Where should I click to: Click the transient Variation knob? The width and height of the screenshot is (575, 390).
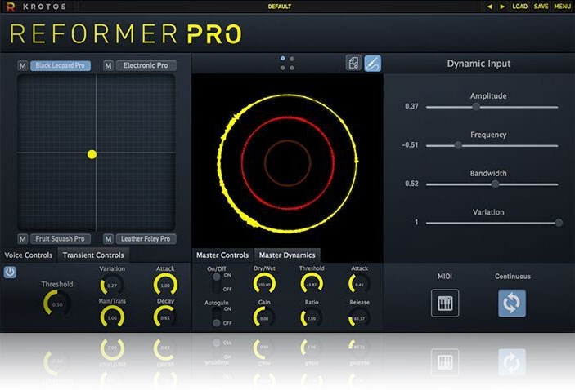pos(112,285)
